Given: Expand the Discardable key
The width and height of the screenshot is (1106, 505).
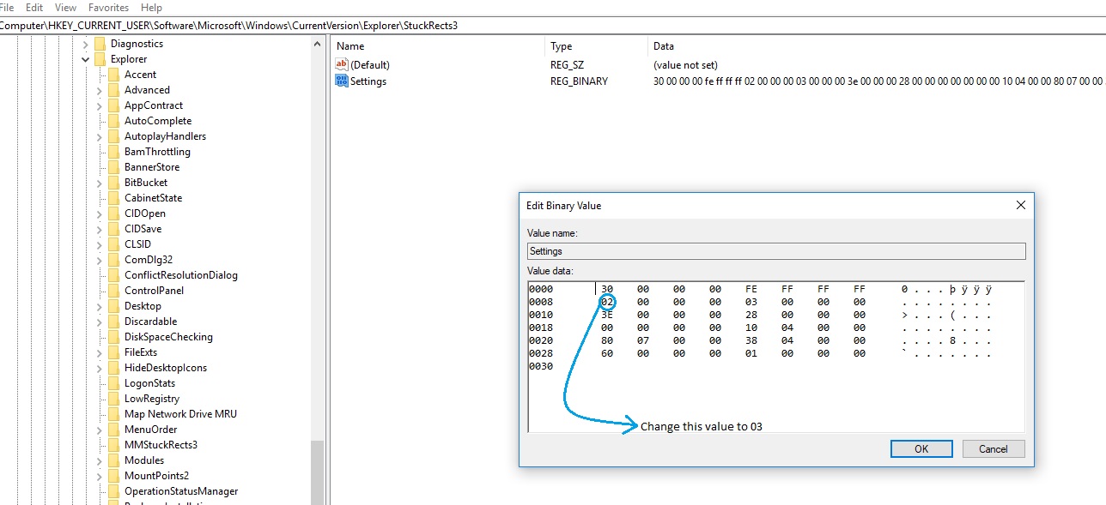Looking at the screenshot, I should [100, 322].
